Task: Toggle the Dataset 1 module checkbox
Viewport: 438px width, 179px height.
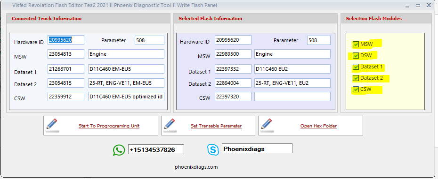Action: [356, 67]
